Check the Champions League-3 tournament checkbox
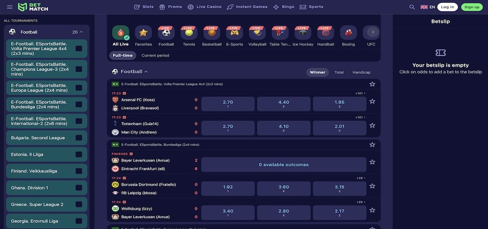 pos(79,69)
